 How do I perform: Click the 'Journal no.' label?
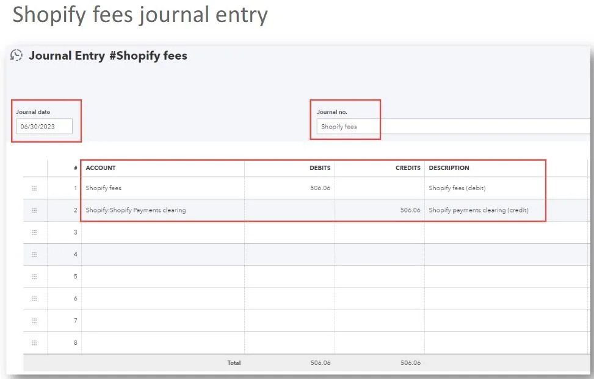coord(332,112)
